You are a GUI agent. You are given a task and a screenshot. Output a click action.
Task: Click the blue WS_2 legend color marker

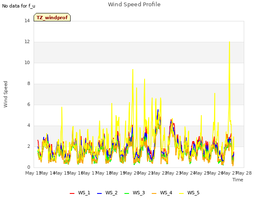[x=99, y=193]
